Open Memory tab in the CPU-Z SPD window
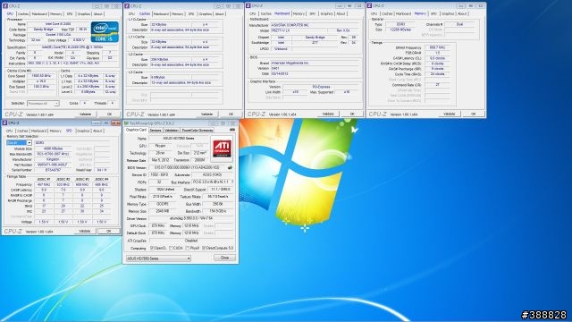 point(55,131)
